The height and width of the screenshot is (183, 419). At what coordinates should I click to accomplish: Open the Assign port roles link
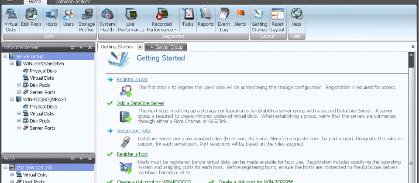click(134, 131)
